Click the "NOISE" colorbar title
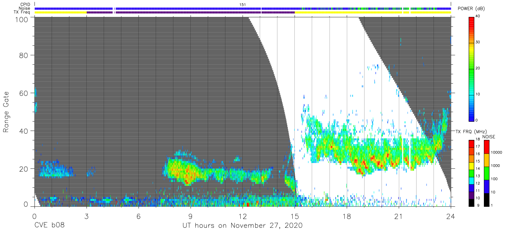This screenshot has height=234, width=507. (488, 137)
